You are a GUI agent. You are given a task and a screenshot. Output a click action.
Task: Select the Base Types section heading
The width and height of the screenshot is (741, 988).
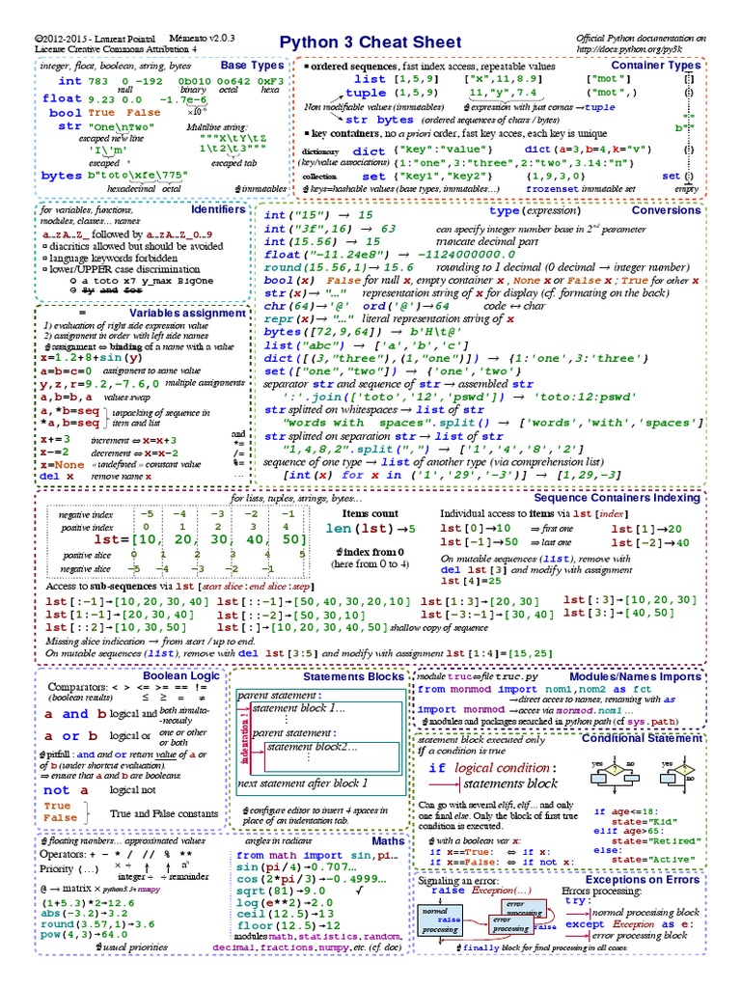pos(252,65)
